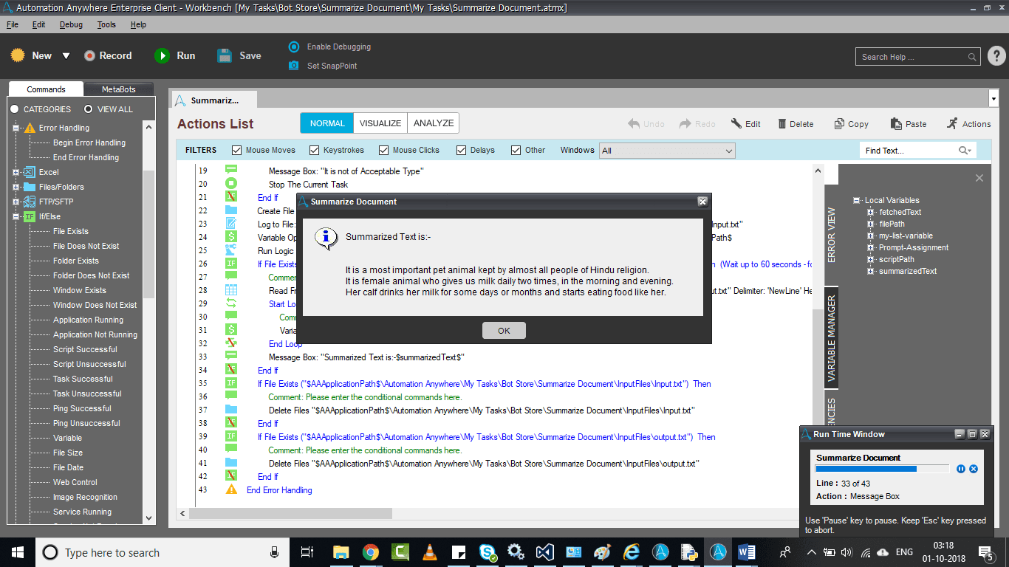
Task: Expand the summarizedText local variable
Action: tap(871, 271)
